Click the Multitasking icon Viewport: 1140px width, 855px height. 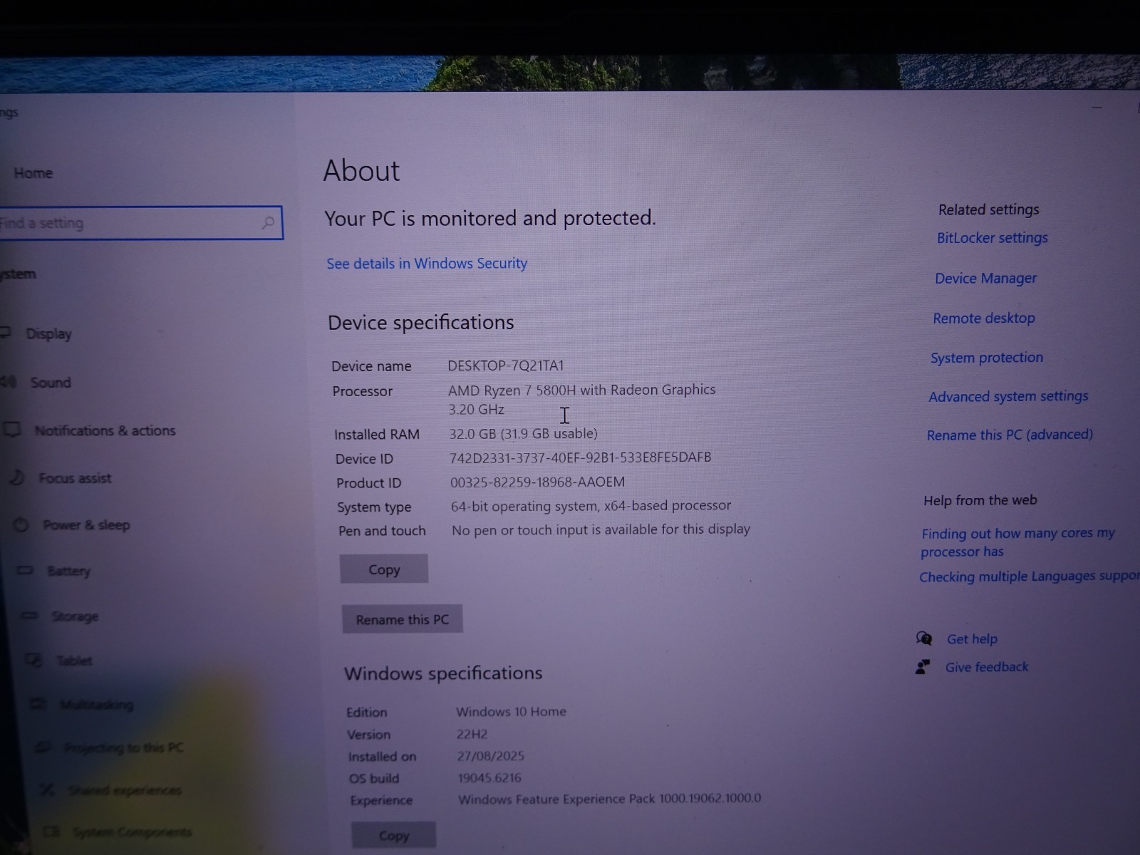[38, 704]
